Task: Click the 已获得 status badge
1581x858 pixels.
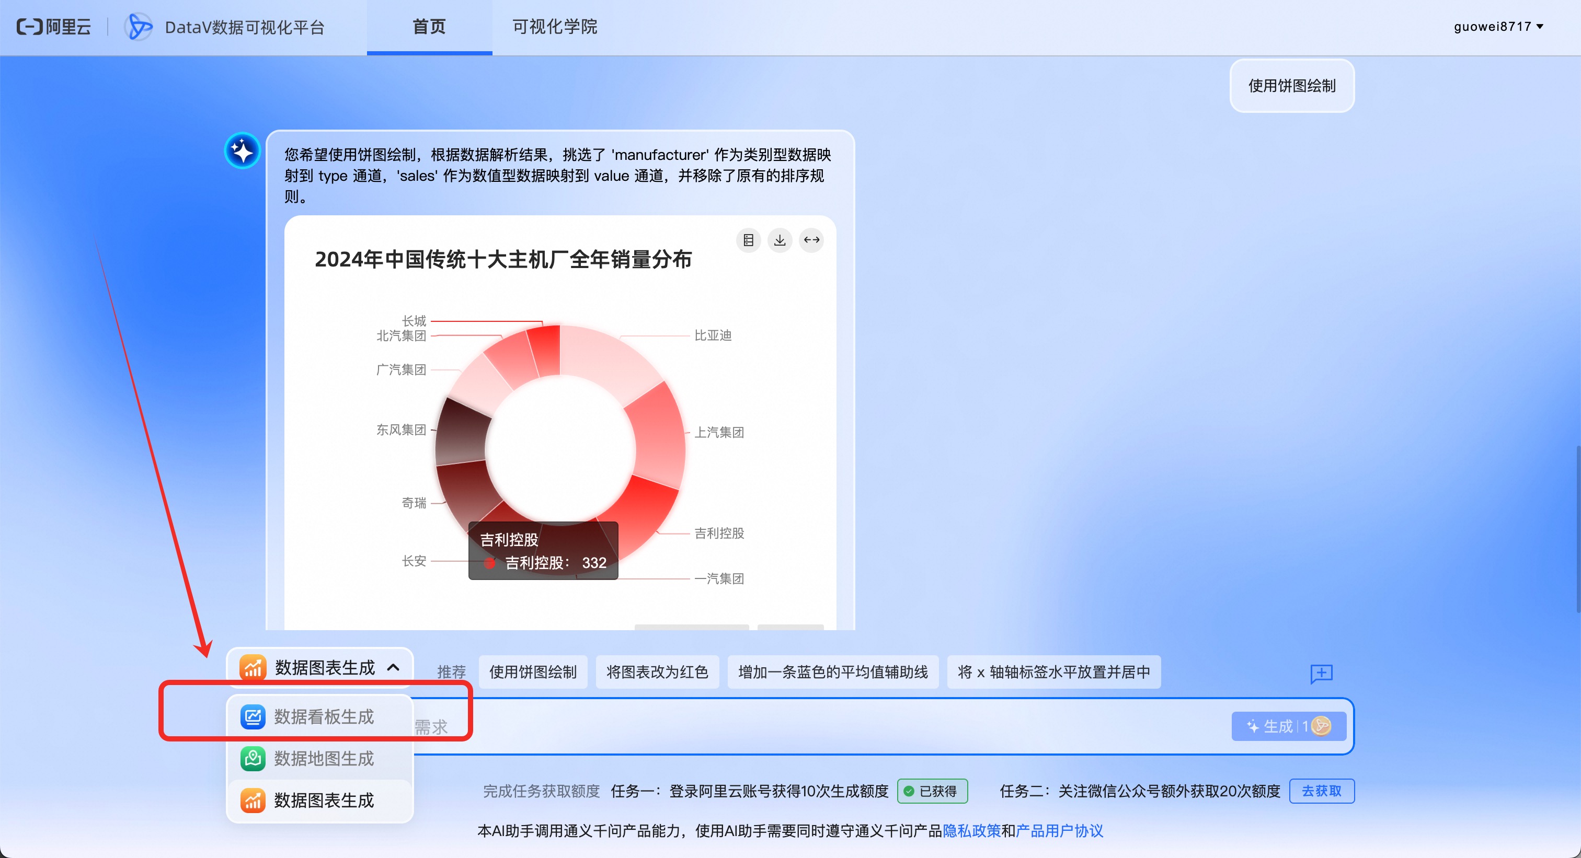Action: pos(932,791)
